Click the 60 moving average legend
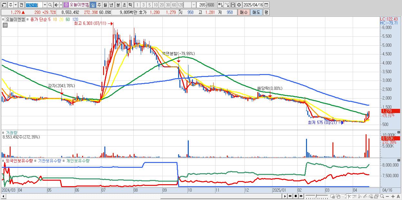The image size is (402, 200). pos(67,19)
